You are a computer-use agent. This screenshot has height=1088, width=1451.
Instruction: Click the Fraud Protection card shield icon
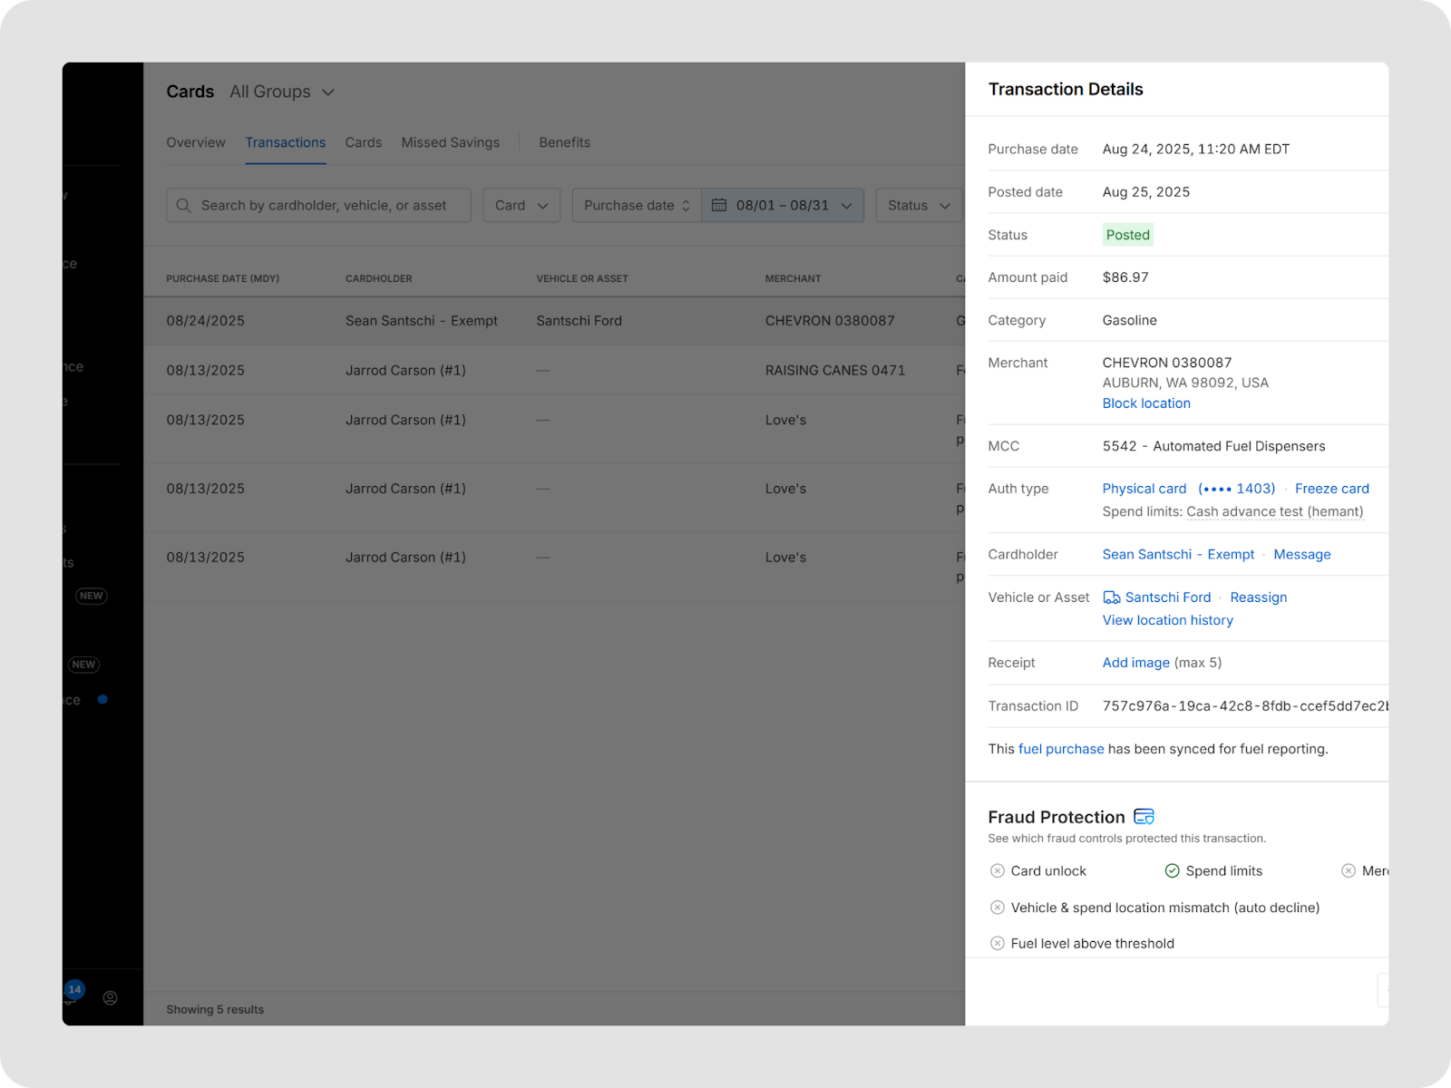(x=1144, y=817)
